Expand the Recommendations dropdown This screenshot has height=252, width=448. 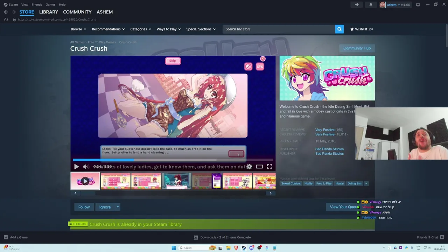[108, 29]
